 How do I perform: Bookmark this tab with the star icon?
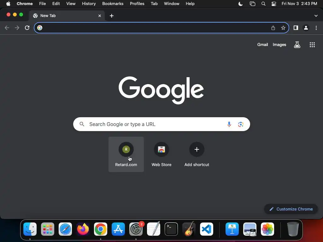coord(283,28)
